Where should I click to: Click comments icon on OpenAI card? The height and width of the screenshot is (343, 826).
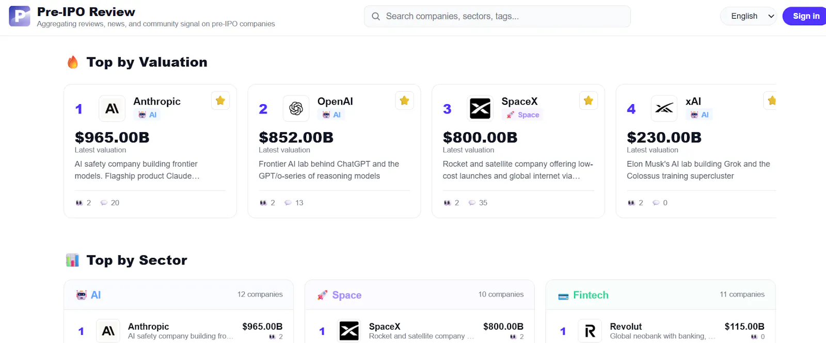tap(288, 203)
